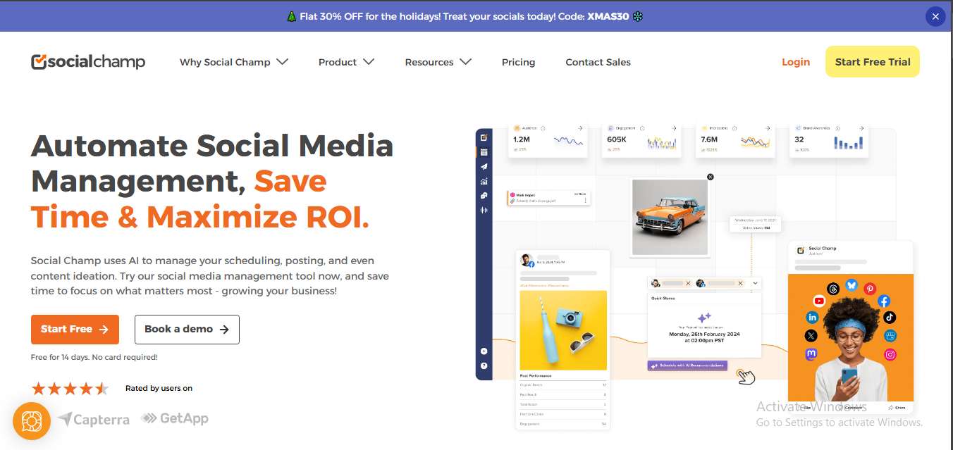Open the orange support chat widget
The height and width of the screenshot is (450, 953).
(x=32, y=421)
